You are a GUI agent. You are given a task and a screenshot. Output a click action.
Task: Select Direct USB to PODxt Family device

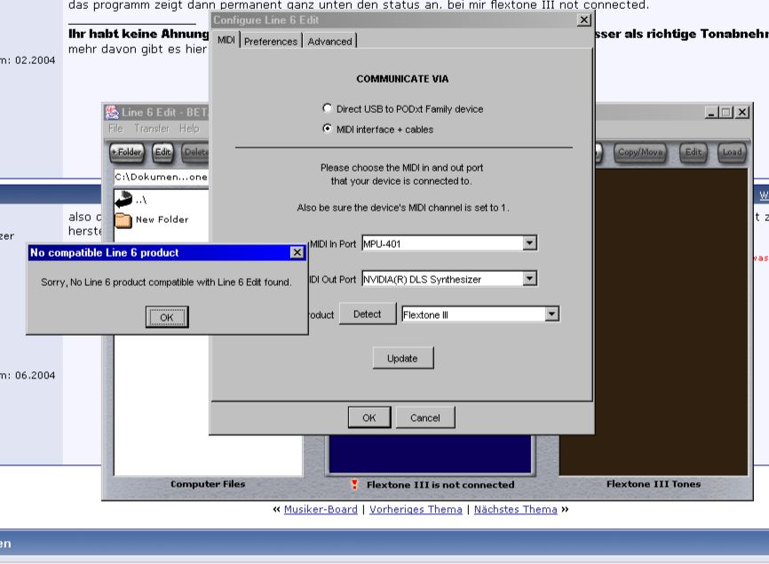(x=327, y=107)
